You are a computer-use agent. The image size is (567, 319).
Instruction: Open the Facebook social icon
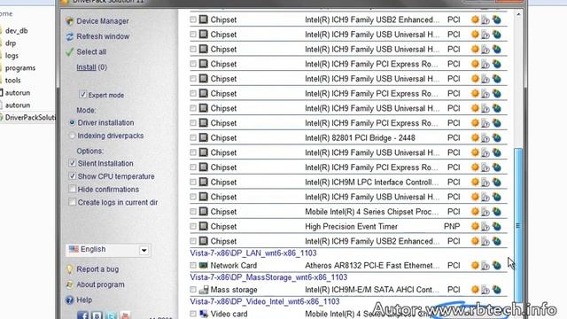(82, 315)
